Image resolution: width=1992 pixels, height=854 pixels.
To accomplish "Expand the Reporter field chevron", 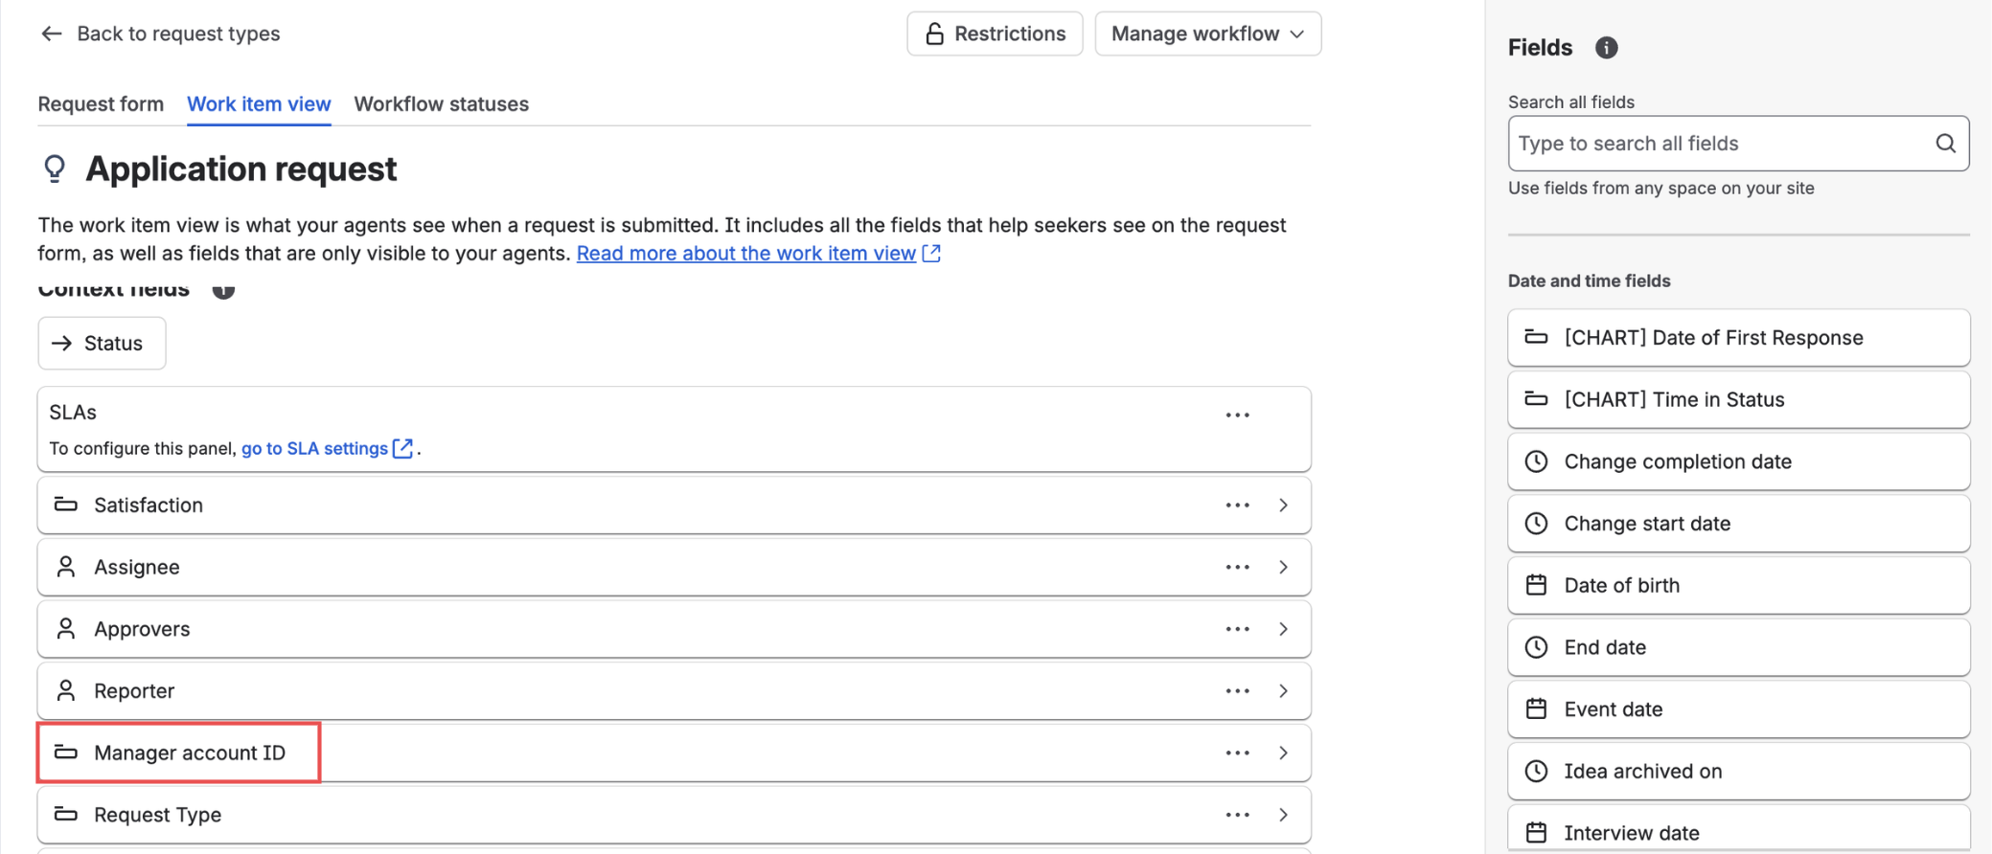I will click(1284, 691).
